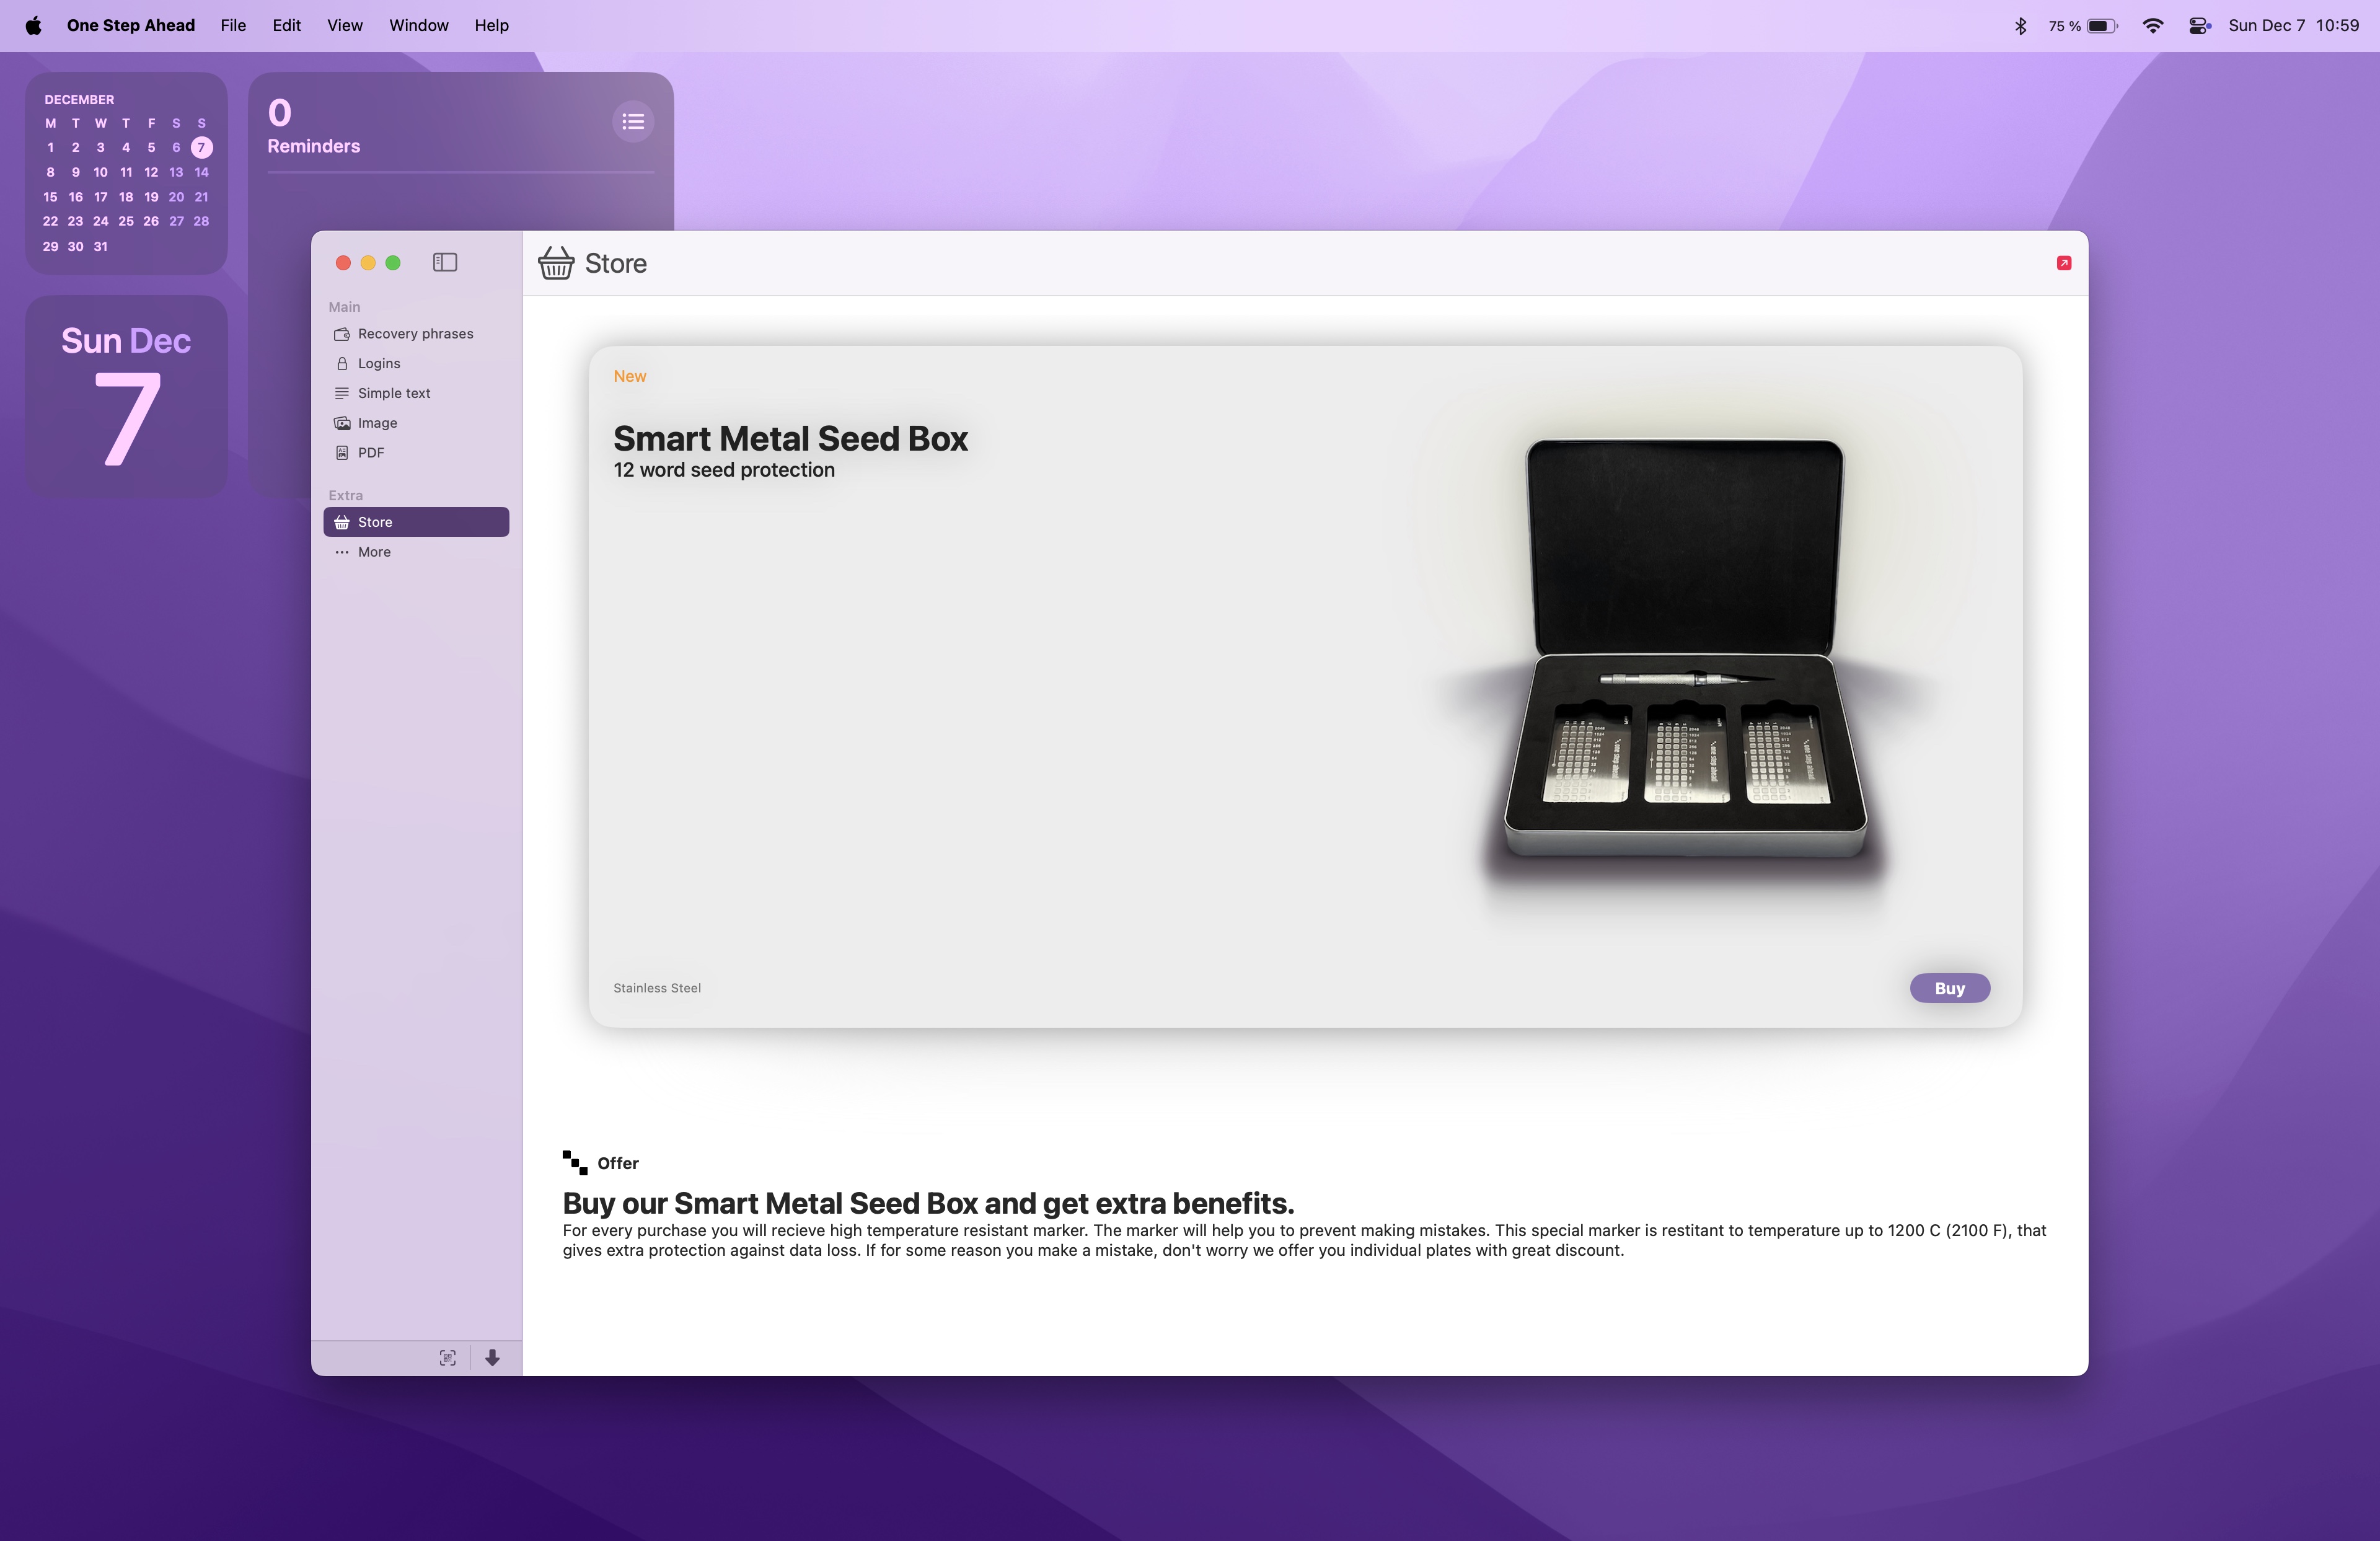
Task: Expand the More section in sidebar
Action: [373, 551]
